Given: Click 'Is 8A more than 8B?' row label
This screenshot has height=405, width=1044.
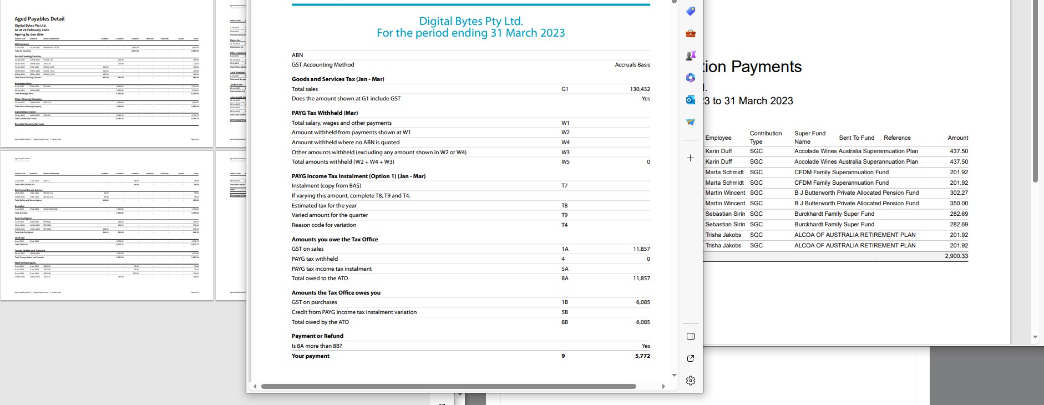Looking at the screenshot, I should (x=317, y=346).
